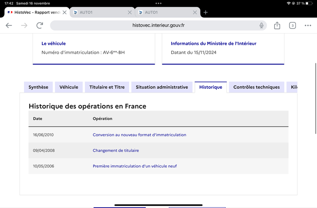Open the share sheet icon
Screen dimensions: 317x208
[277, 25]
